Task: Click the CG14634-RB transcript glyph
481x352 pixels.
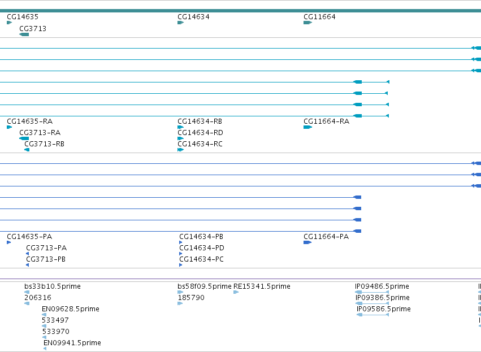Action: (x=180, y=127)
